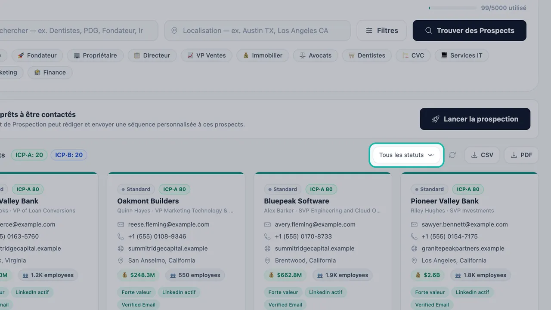Click the mail icon on Oakmont Builders card

(121, 224)
